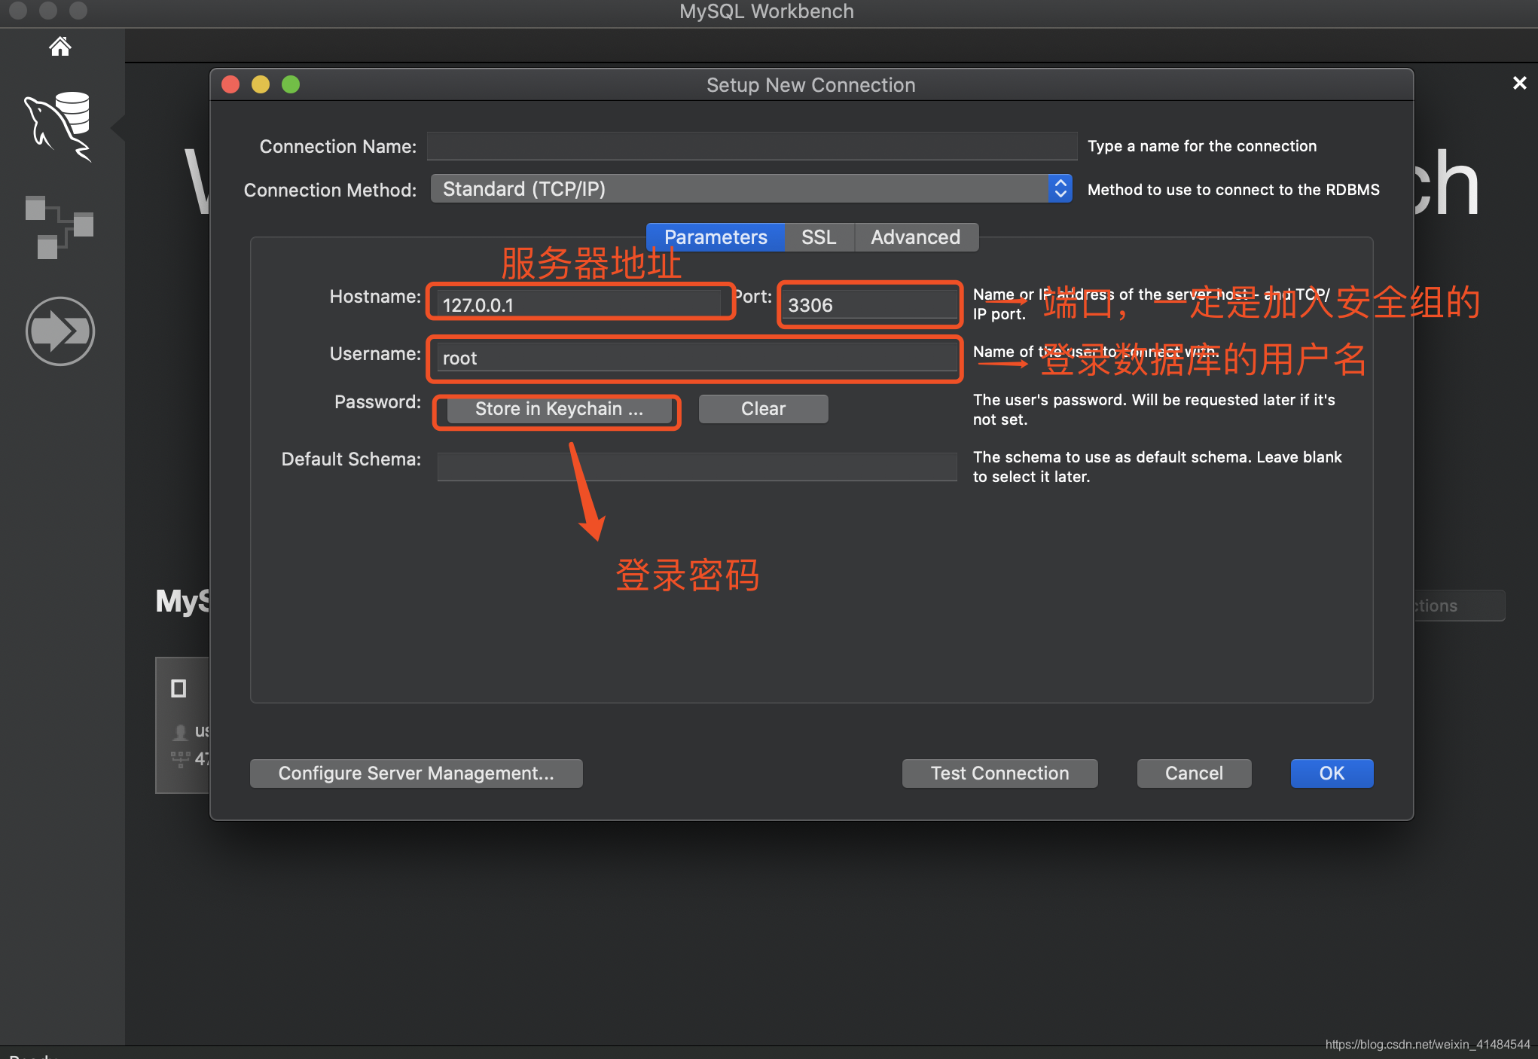Click Store in Keychain button

559,409
